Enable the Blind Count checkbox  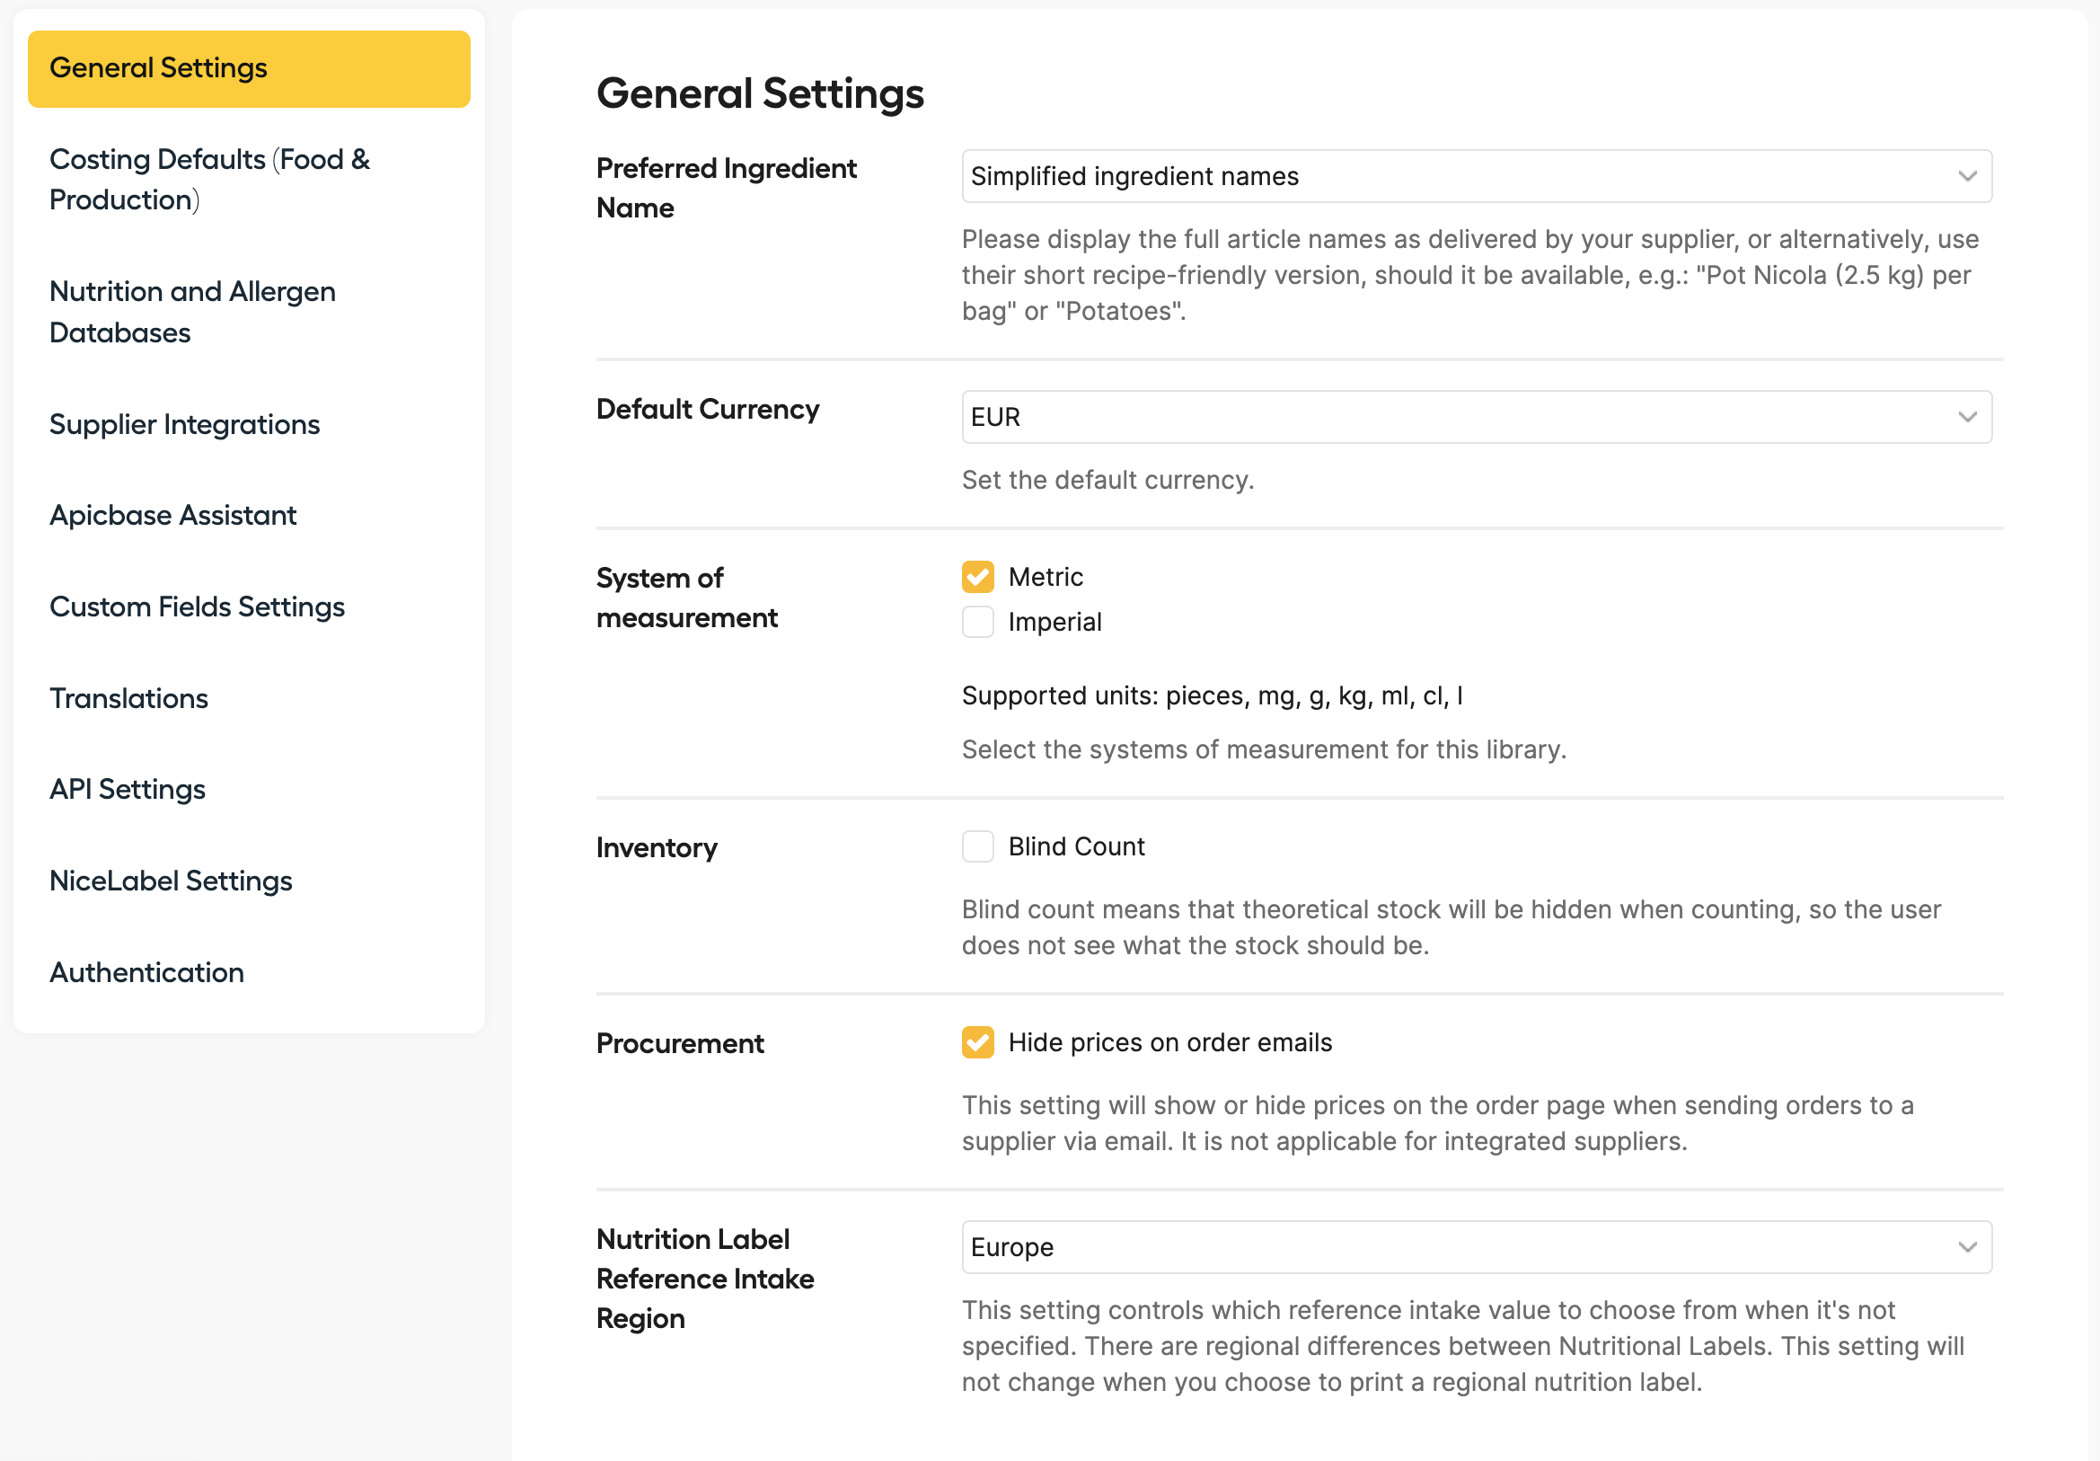[978, 846]
